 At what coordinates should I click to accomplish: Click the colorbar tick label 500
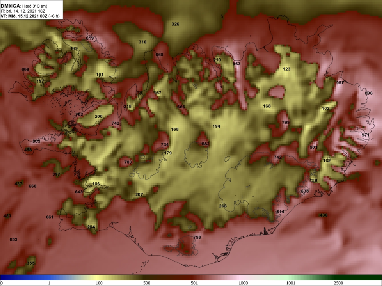pos(147,283)
